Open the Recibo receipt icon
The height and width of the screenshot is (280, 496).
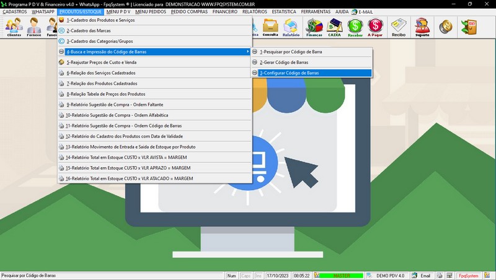[x=399, y=27]
